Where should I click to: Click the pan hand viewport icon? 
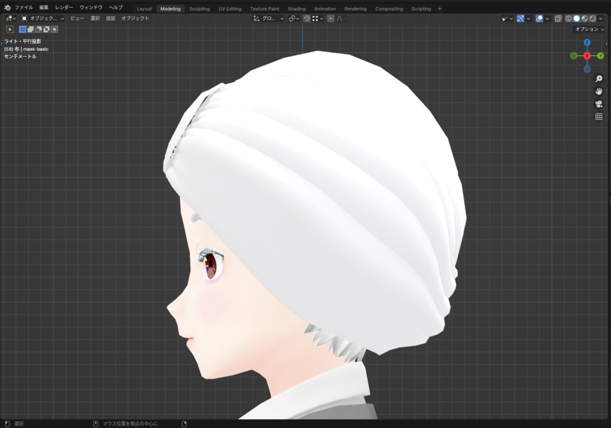click(599, 91)
